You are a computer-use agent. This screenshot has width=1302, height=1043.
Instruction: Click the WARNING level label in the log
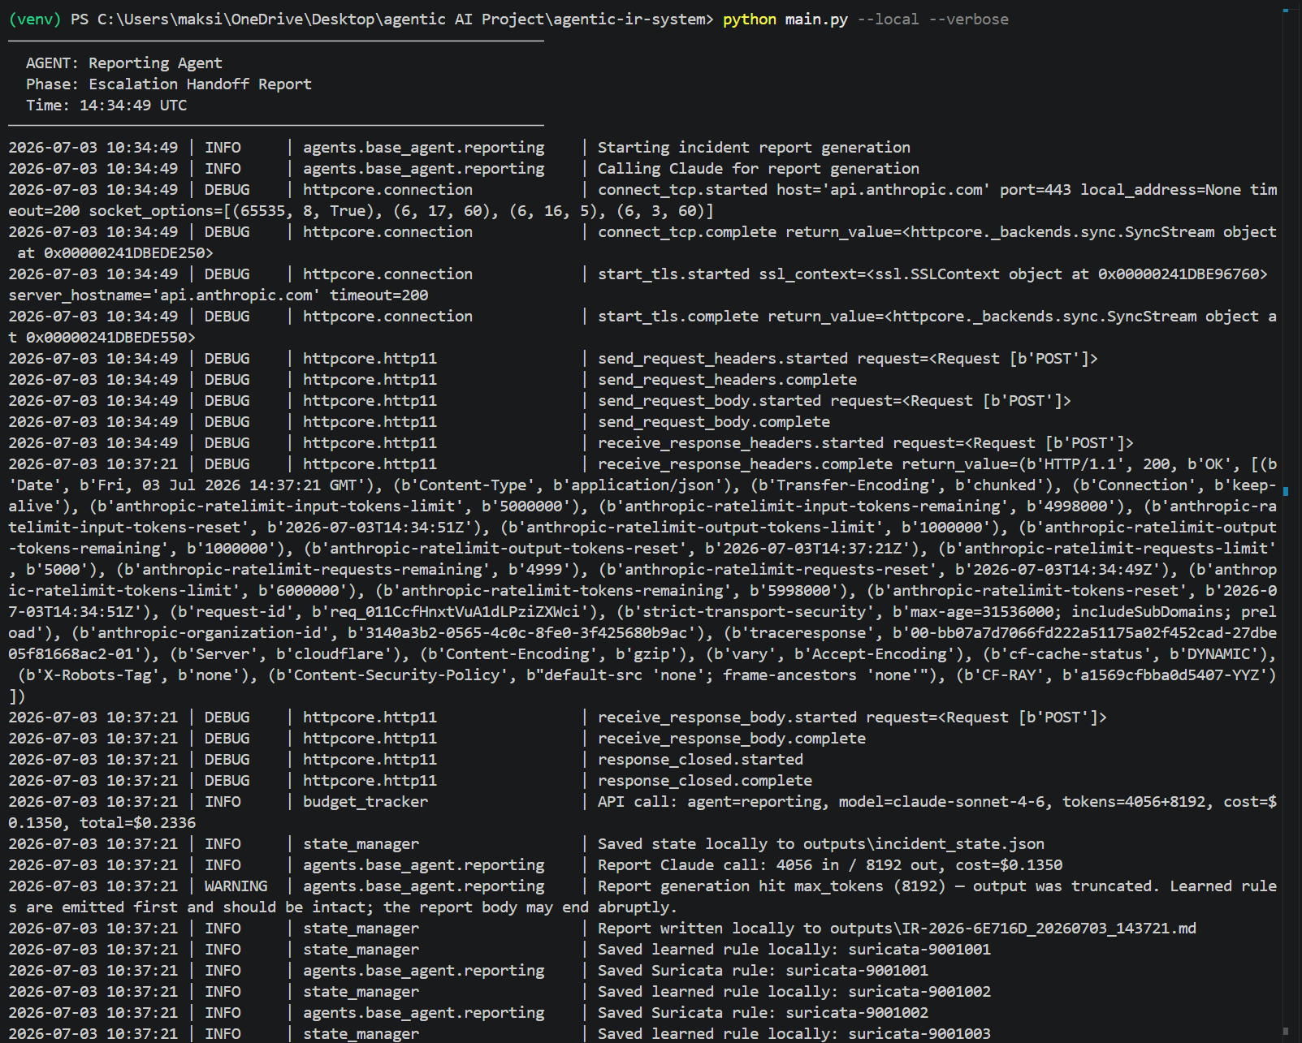pyautogui.click(x=236, y=886)
